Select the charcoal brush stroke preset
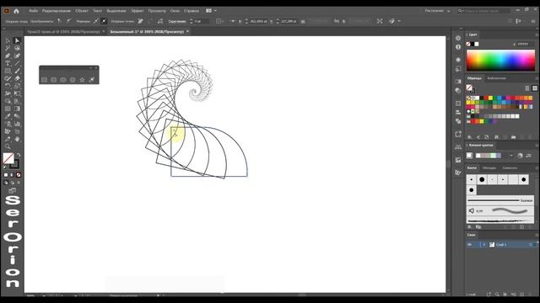 coord(500,221)
